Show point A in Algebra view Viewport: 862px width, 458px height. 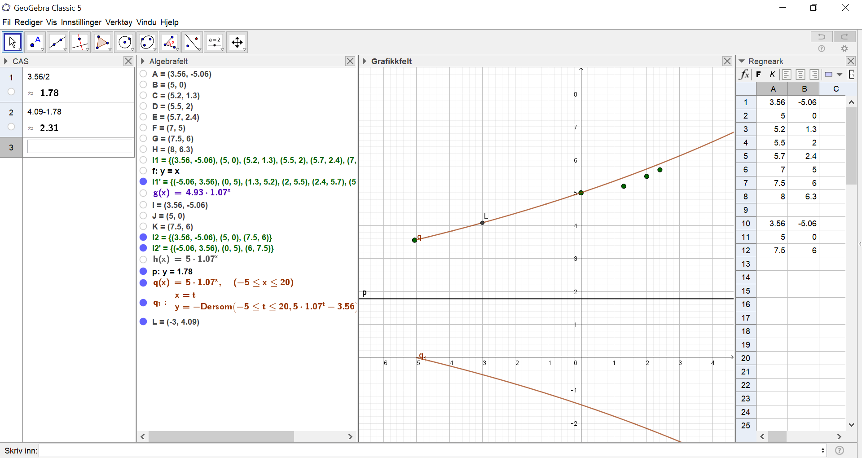pyautogui.click(x=143, y=74)
